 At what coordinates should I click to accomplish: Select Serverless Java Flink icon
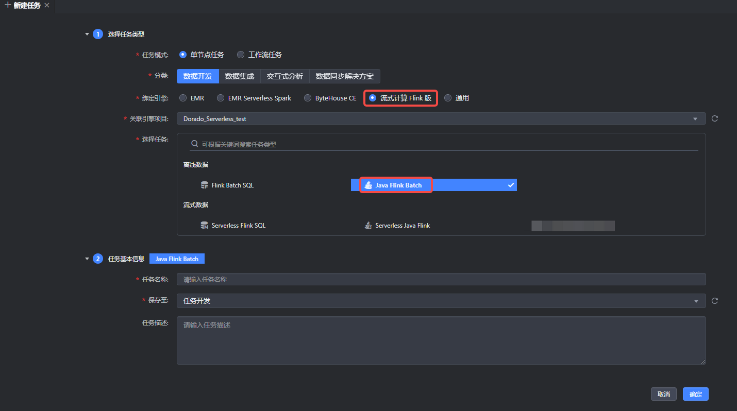(x=368, y=225)
